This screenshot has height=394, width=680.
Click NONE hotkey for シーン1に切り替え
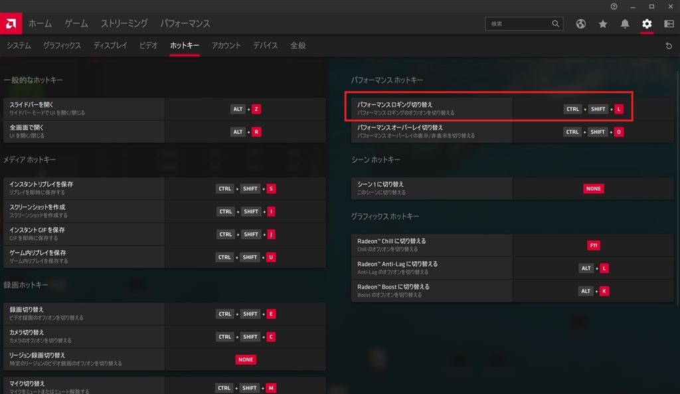tap(593, 189)
